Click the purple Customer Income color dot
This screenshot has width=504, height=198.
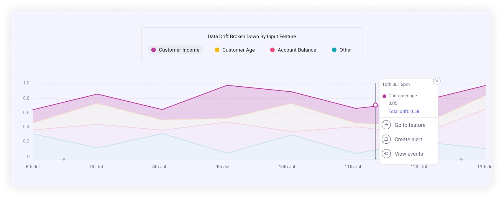pyautogui.click(x=154, y=50)
